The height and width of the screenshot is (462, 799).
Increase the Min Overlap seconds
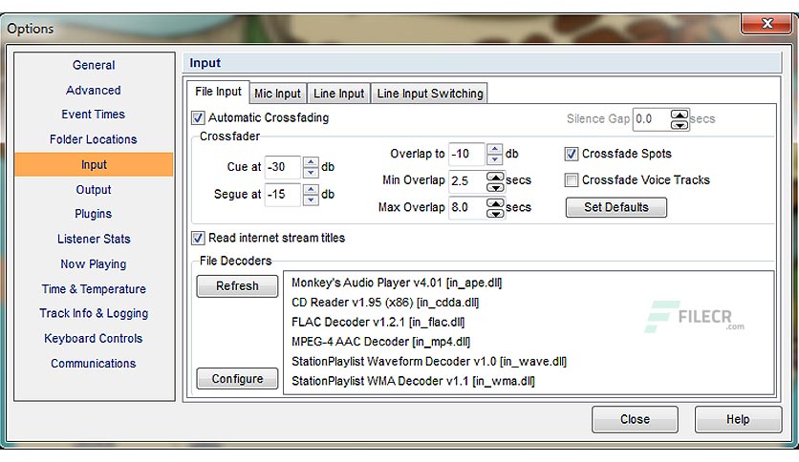pos(495,176)
